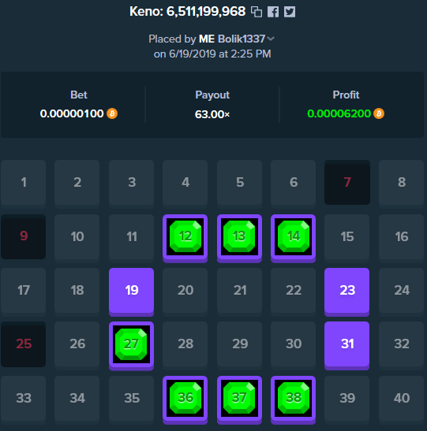
Task: Click the Bitcoin icon beside Bet amount
Action: pos(112,113)
